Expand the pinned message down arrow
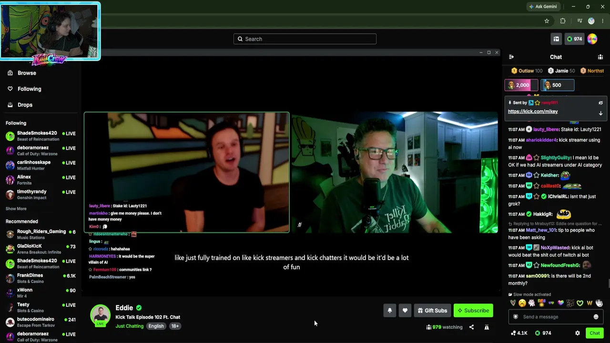Viewport: 610px width, 343px height. (600, 113)
